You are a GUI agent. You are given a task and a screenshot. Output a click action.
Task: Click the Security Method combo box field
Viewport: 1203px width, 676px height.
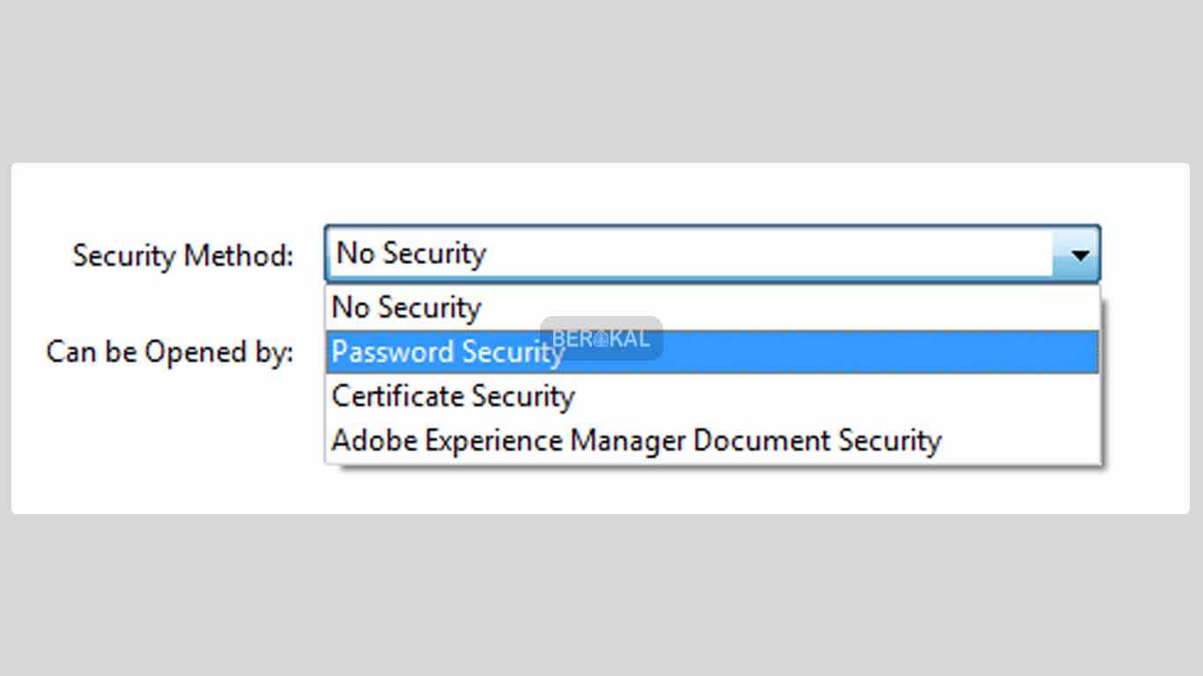712,254
